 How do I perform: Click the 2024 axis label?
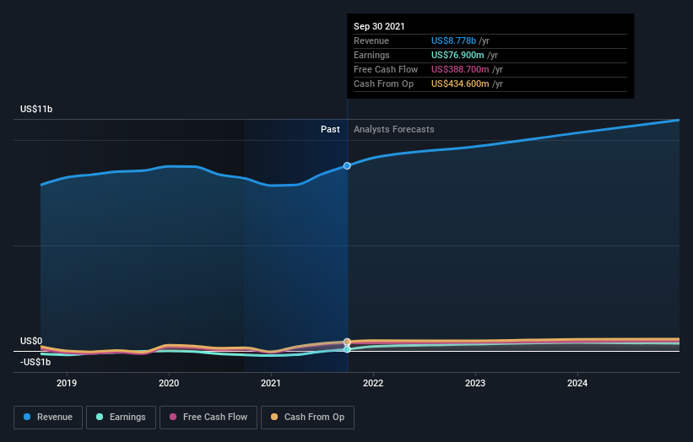(x=577, y=383)
